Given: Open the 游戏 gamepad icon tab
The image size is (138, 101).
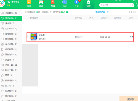Looking at the screenshot, I should coord(41,4).
